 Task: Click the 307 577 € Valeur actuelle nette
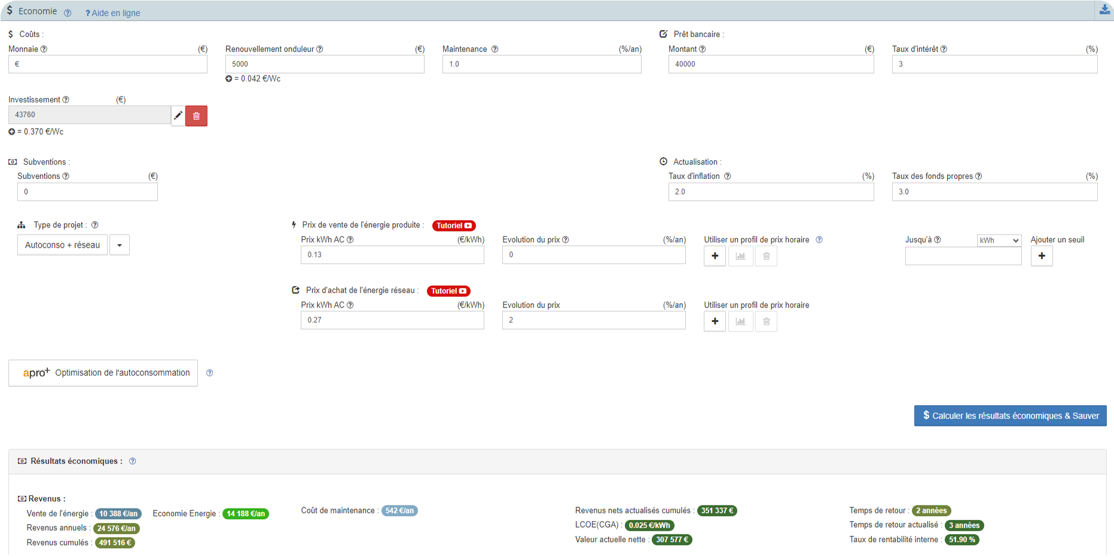coord(672,540)
